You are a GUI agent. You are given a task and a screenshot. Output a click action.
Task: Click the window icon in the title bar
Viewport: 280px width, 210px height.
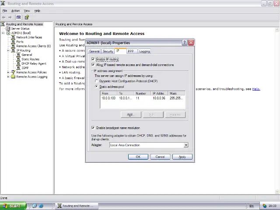coord(3,3)
